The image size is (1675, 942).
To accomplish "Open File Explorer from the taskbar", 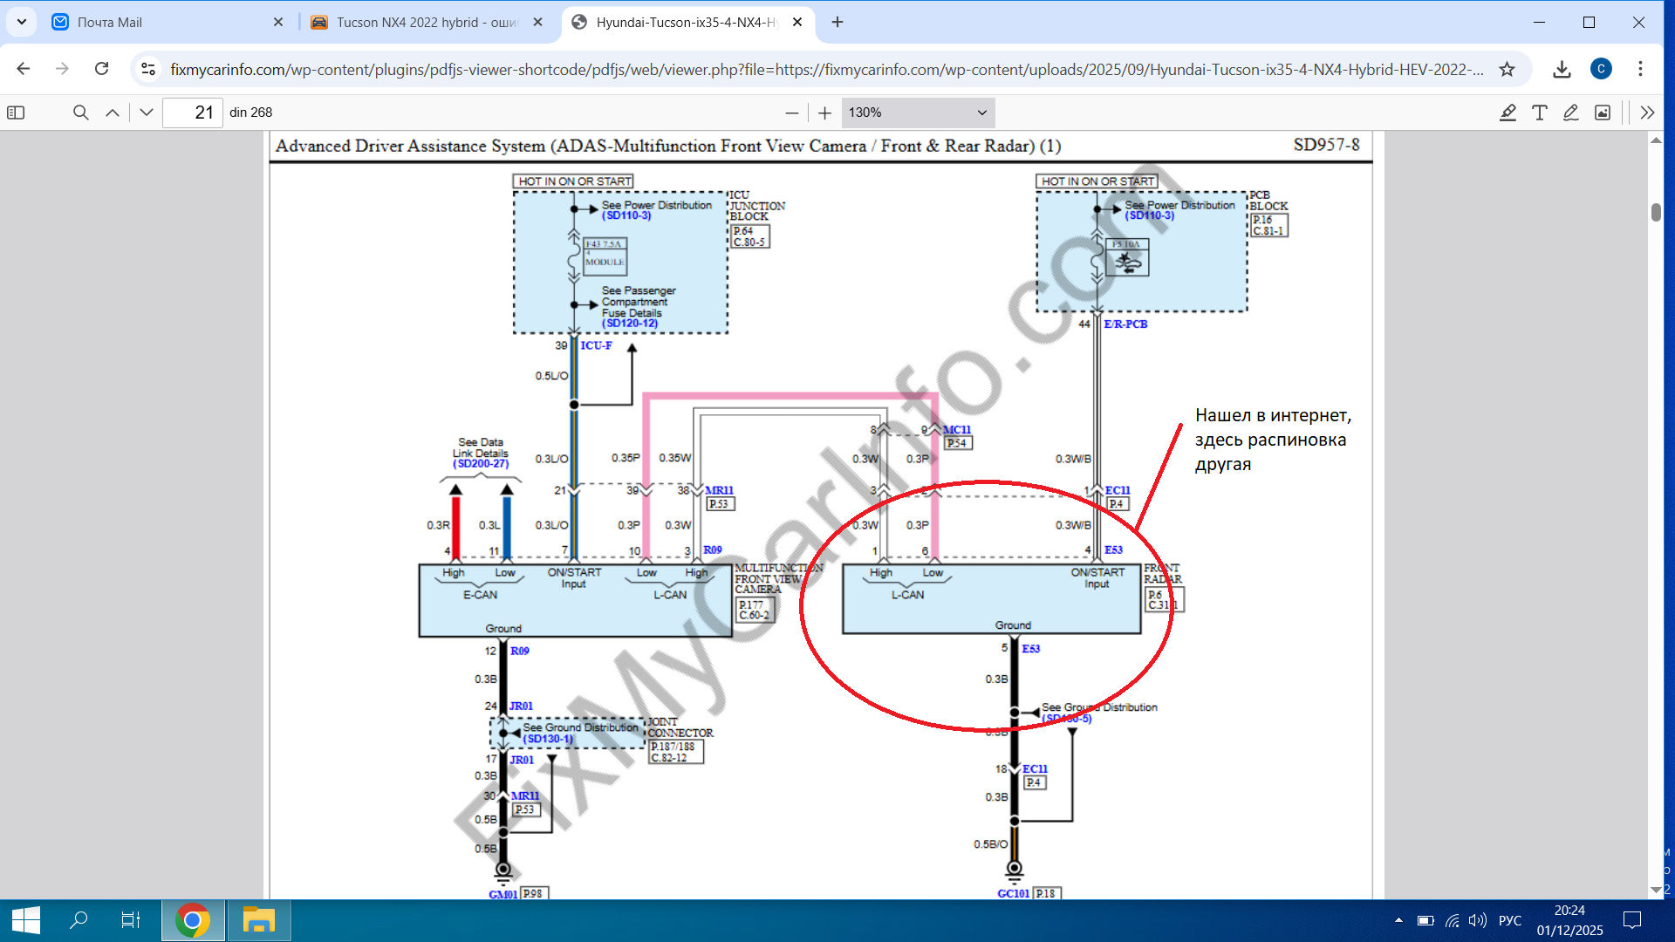I will (x=258, y=920).
